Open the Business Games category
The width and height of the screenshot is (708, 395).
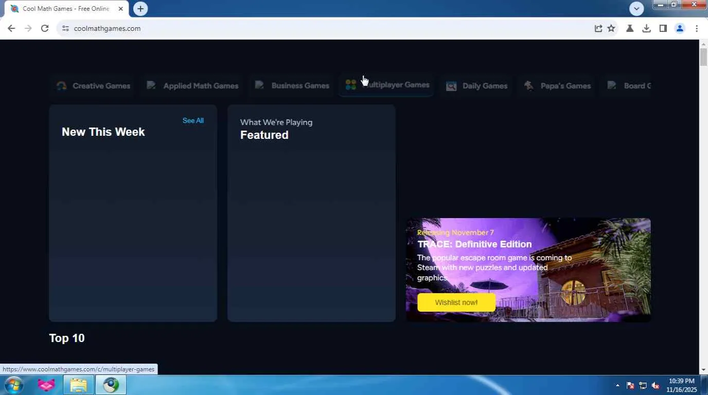point(292,86)
